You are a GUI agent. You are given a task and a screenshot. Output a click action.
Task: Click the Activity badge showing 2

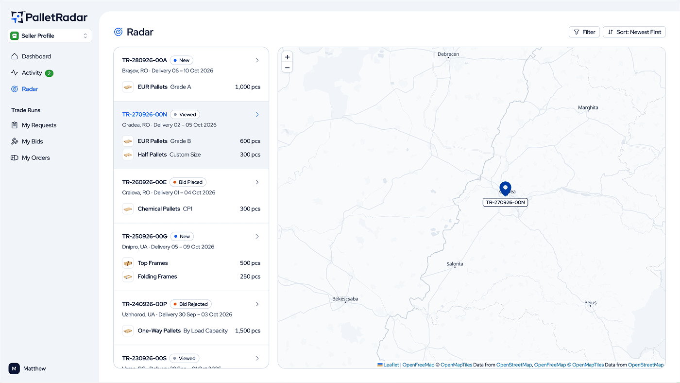[x=49, y=73]
